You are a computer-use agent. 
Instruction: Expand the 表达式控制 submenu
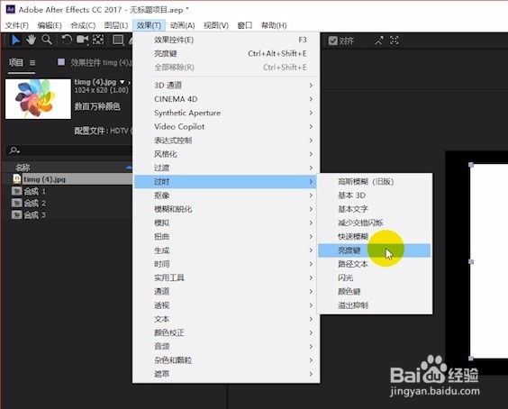point(227,141)
